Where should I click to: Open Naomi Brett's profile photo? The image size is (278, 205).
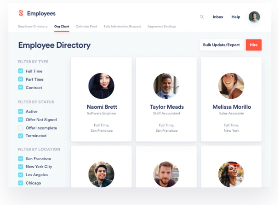[x=101, y=86]
